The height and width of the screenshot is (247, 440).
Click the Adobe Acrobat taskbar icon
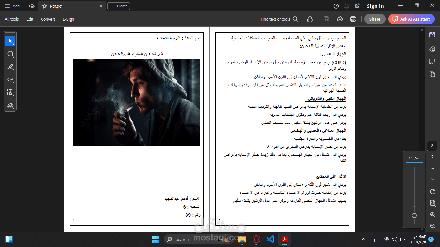pos(285,239)
